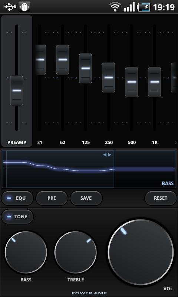
Task: Click the PREAMP slider handle
Action: point(17,91)
